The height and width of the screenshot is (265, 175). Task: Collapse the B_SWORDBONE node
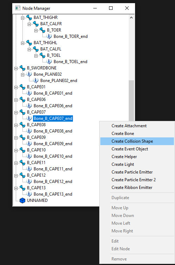click(x=16, y=68)
